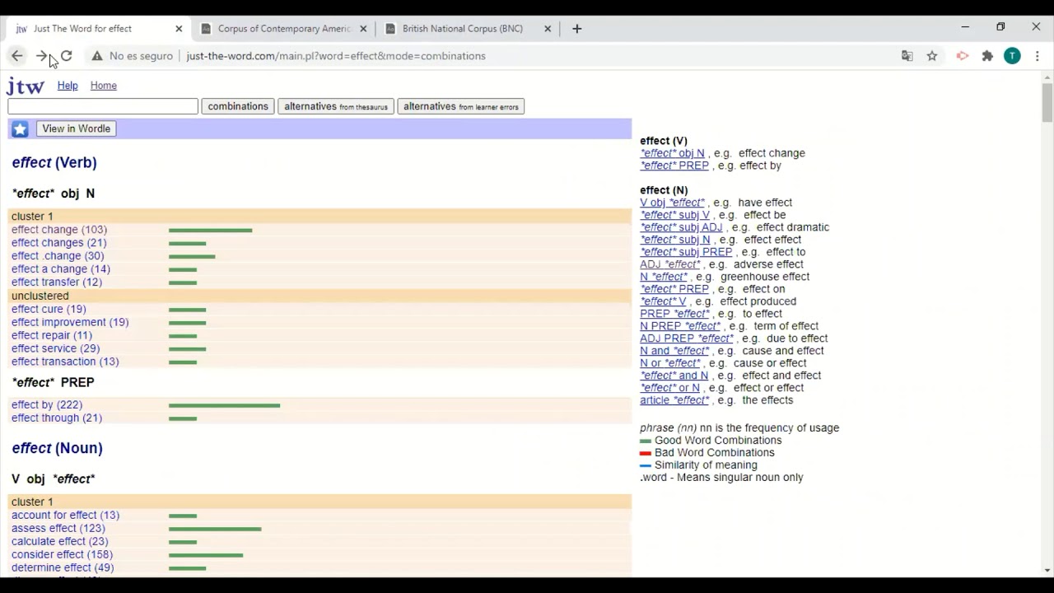Click the page vertical scrollbar thumb
Image resolution: width=1054 pixels, height=593 pixels.
point(1047,103)
